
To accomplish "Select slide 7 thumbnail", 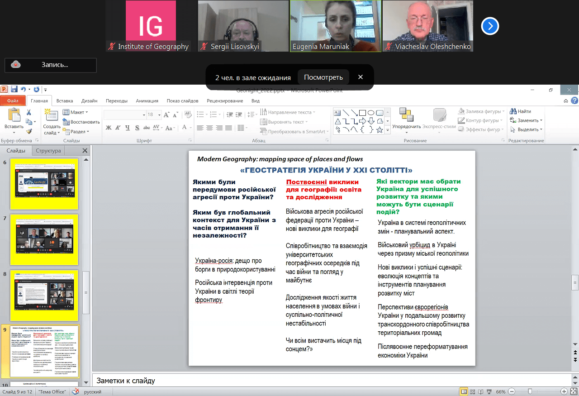I will [44, 240].
